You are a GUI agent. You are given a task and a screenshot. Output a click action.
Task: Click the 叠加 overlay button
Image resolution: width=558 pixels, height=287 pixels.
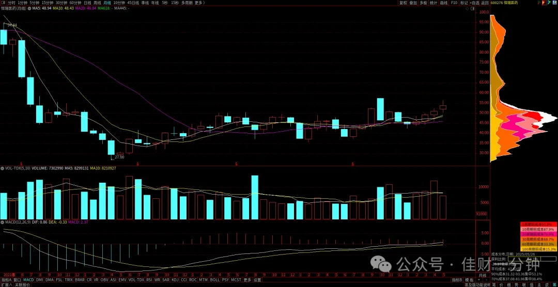(413, 3)
